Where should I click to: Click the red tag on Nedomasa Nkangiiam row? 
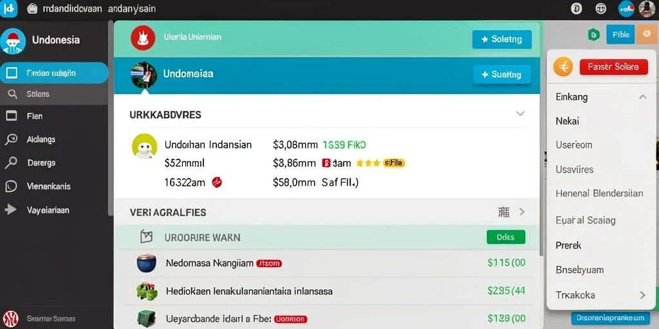pos(269,263)
